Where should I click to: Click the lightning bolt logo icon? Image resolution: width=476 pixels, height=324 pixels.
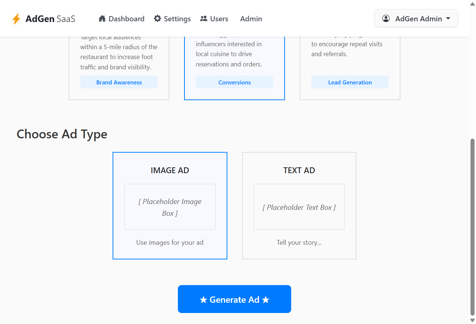16,19
